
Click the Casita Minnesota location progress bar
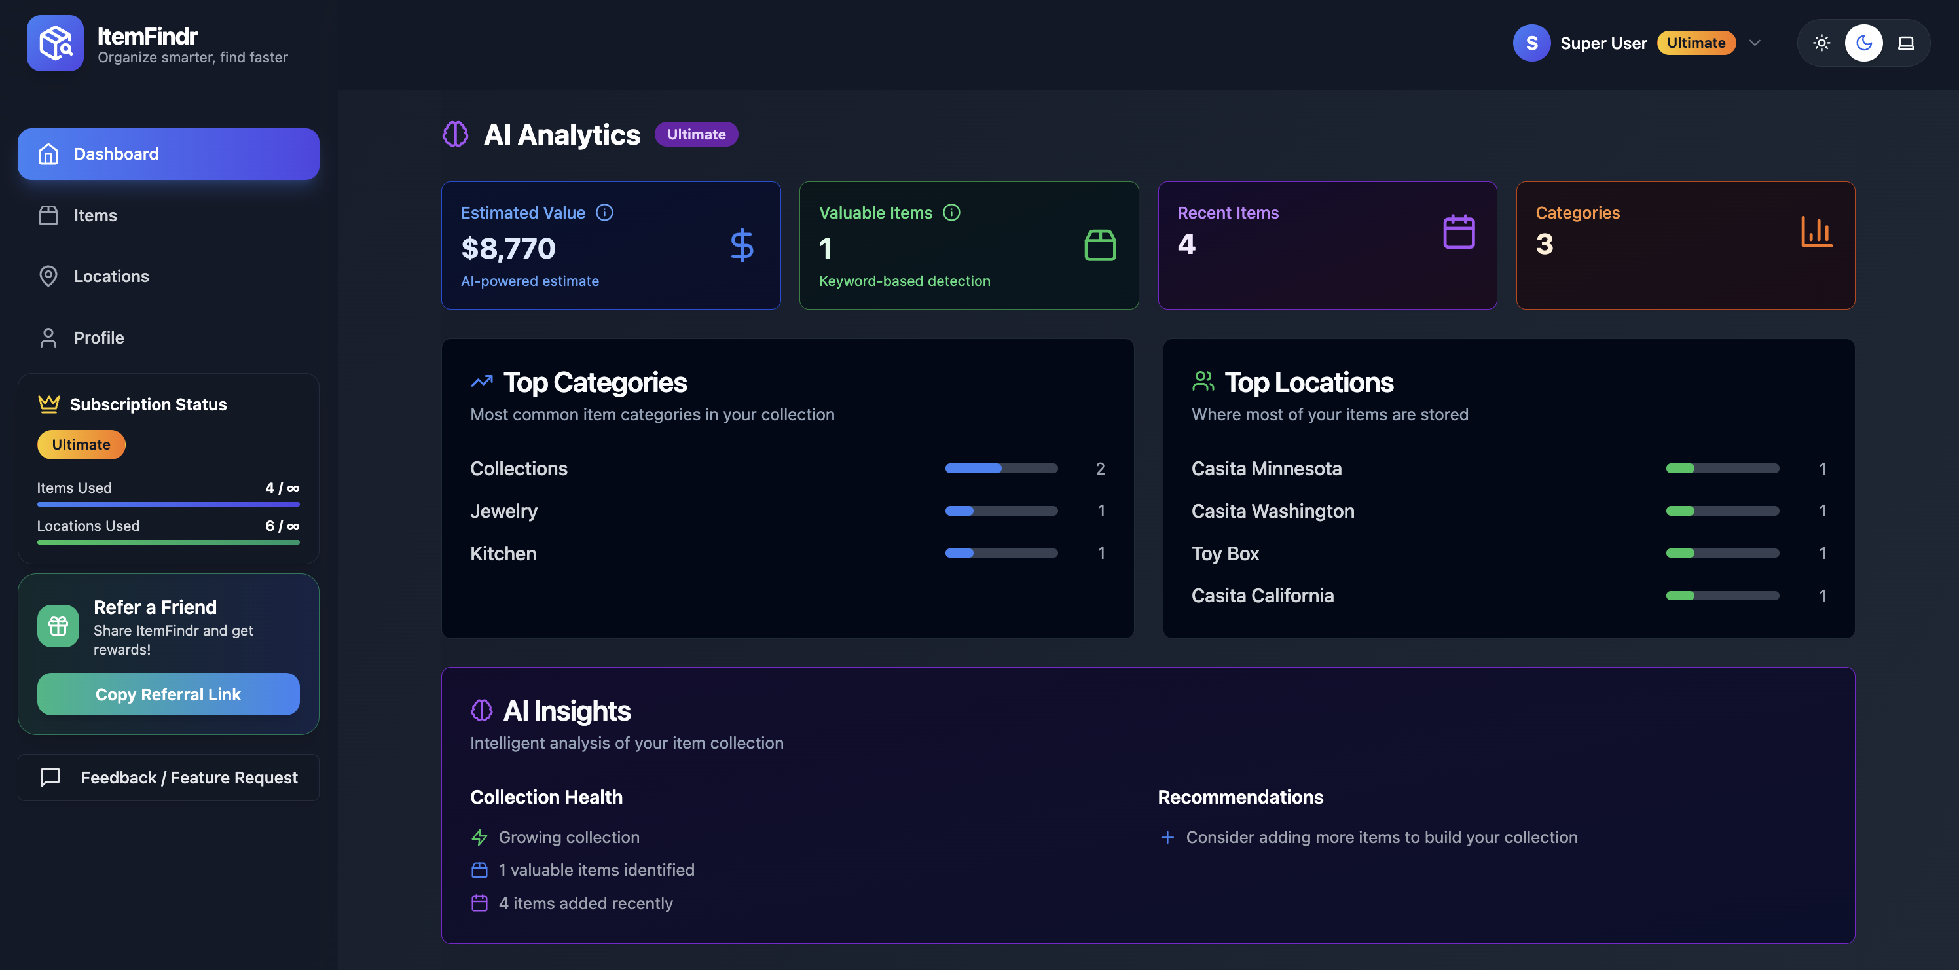point(1723,468)
